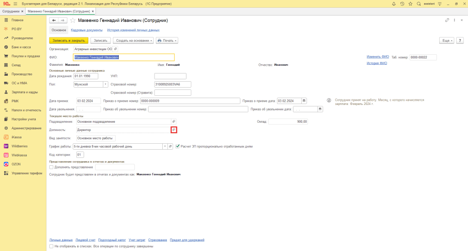Image resolution: width=468 pixels, height=251 pixels.
Task: Open Производство section in sidebar
Action: point(22,74)
